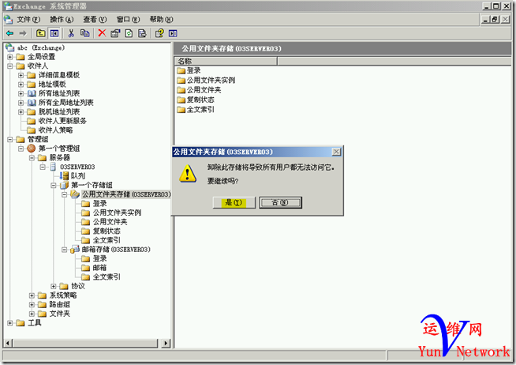
Task: Open the 操作(A) menu
Action: point(62,20)
